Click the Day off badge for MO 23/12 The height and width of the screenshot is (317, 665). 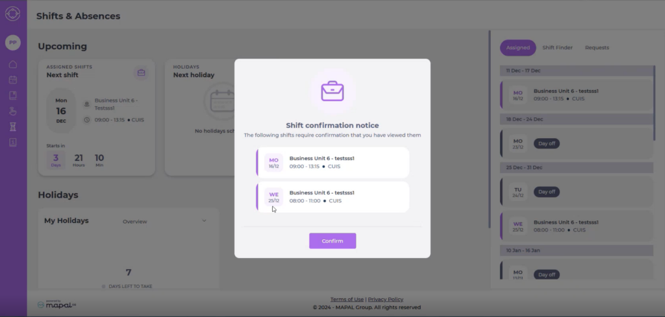click(x=546, y=143)
